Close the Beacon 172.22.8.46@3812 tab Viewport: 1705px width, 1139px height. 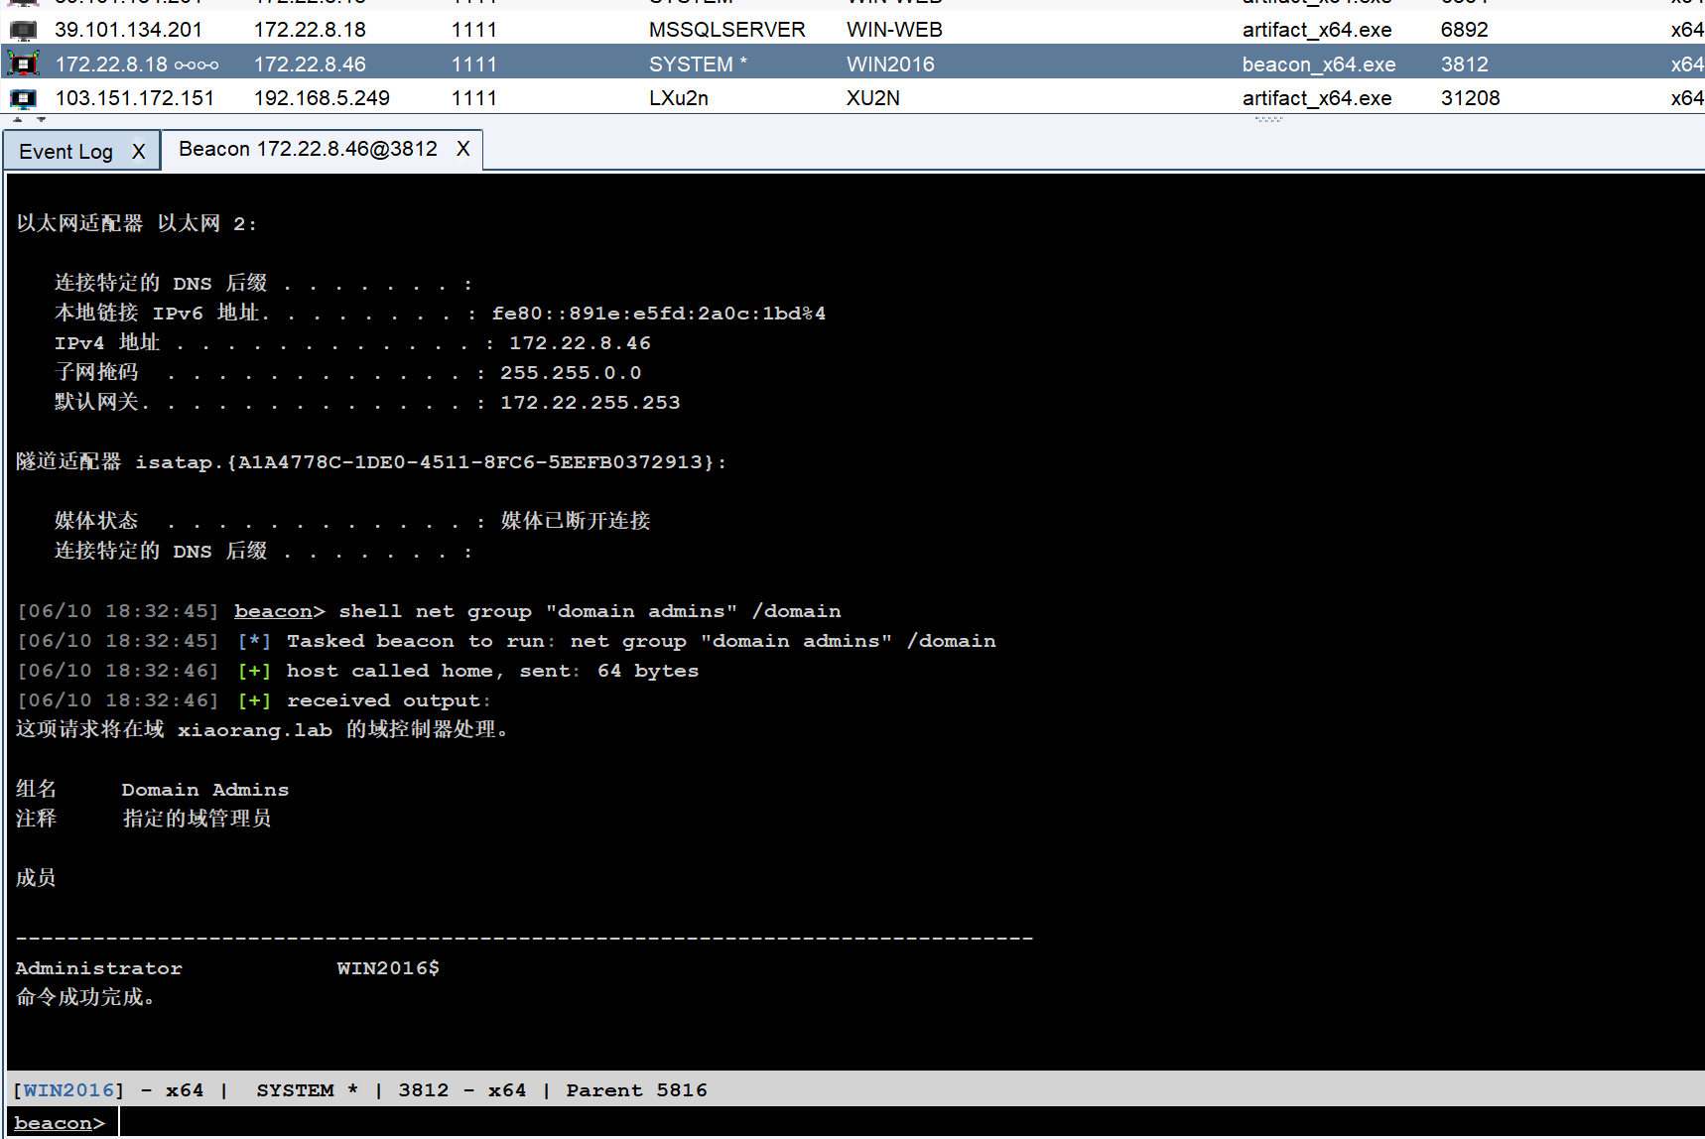pos(463,149)
